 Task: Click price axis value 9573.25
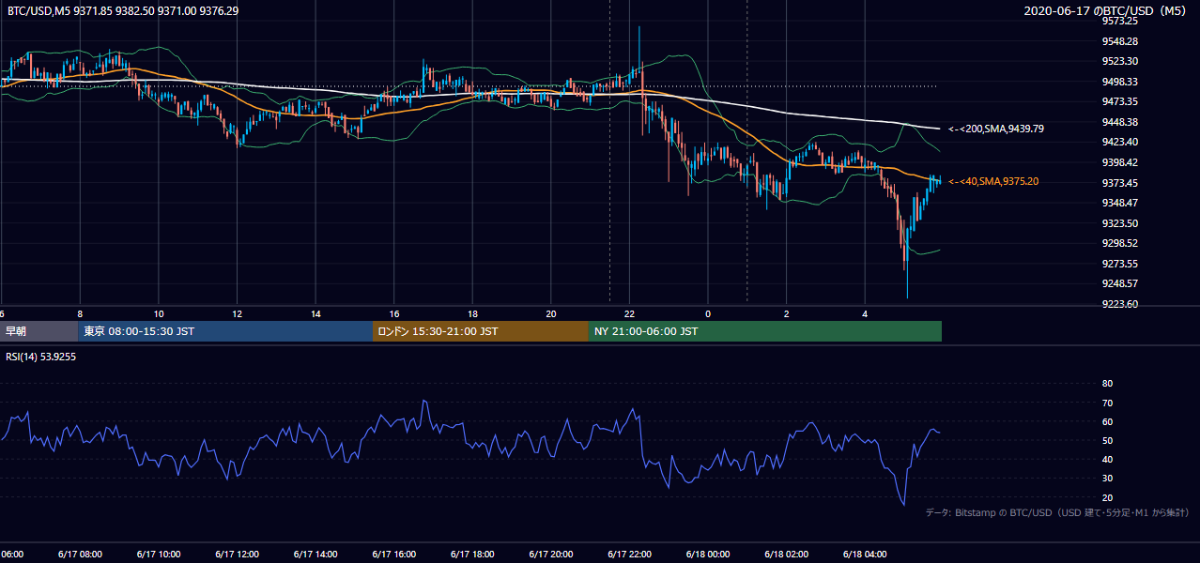pos(1120,21)
